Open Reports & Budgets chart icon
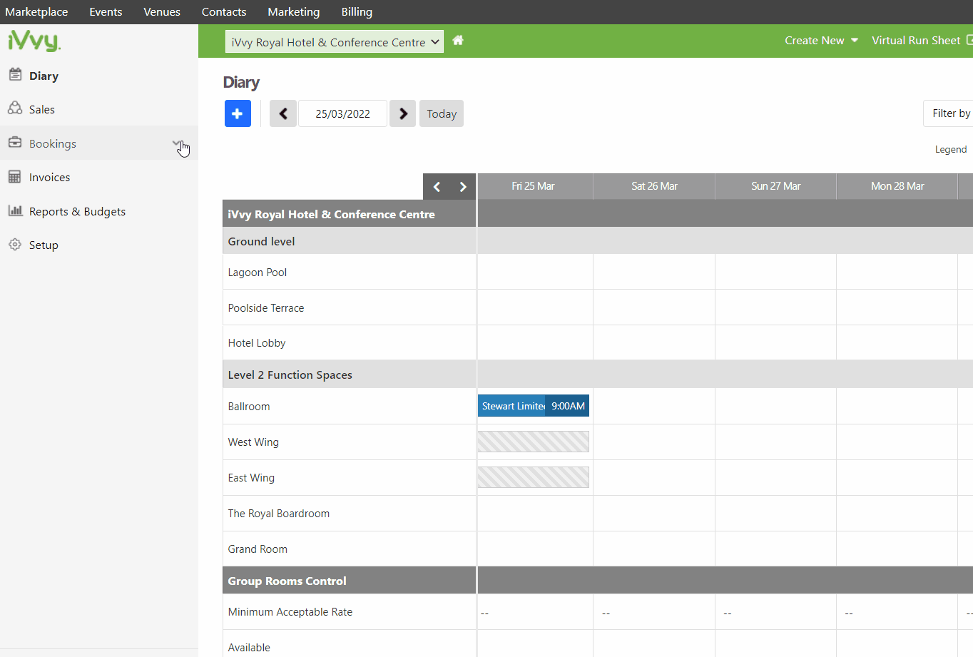The height and width of the screenshot is (657, 973). click(x=15, y=210)
